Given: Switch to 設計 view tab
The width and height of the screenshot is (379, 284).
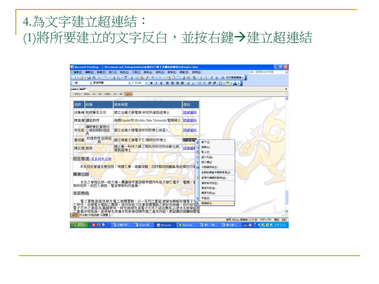Looking at the screenshot, I should (x=75, y=215).
